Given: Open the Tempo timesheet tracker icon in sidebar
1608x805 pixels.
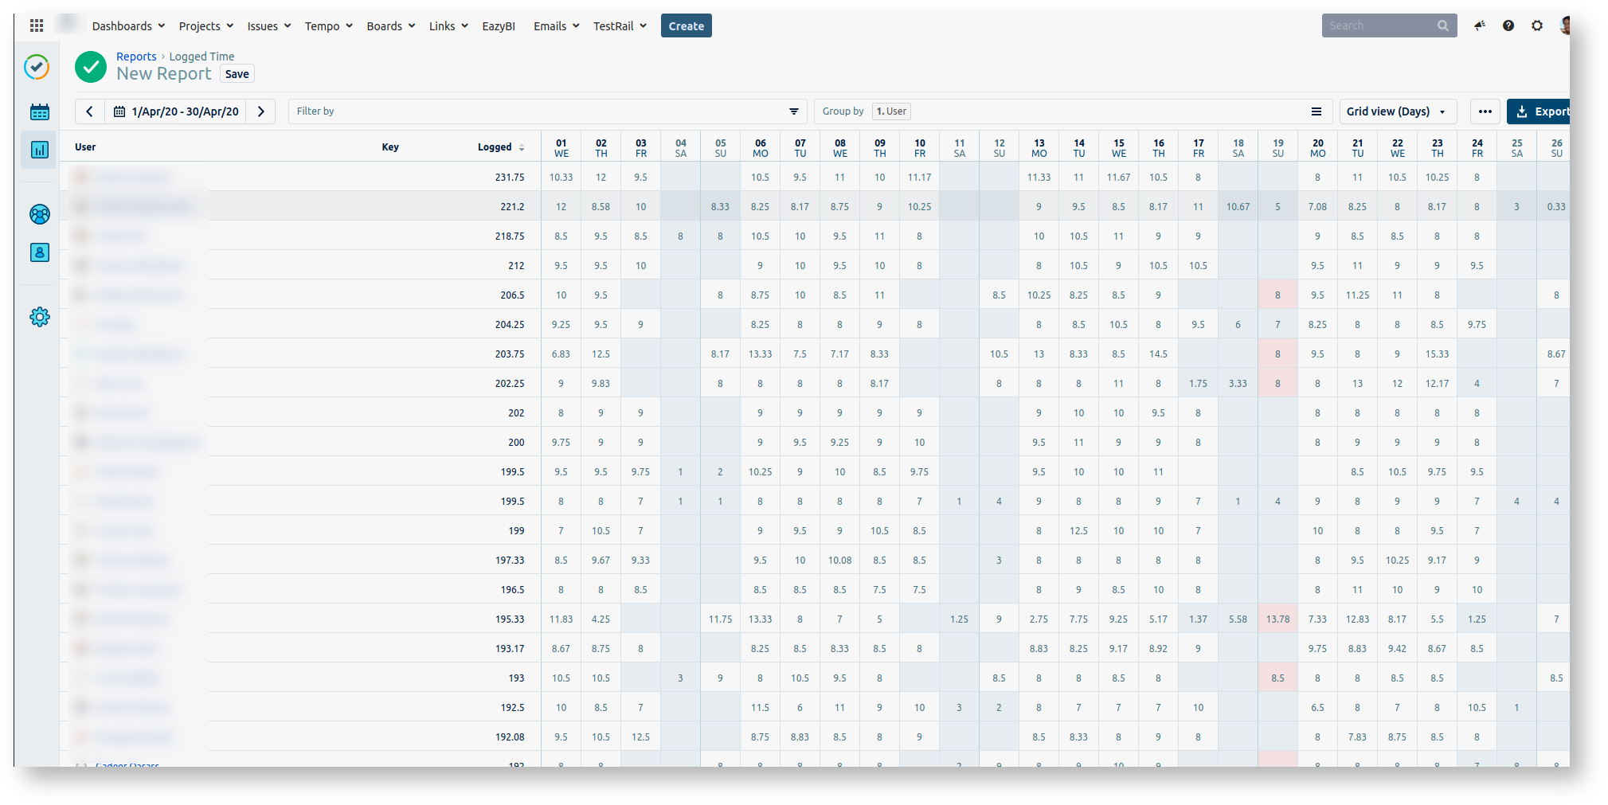Looking at the screenshot, I should (x=37, y=67).
